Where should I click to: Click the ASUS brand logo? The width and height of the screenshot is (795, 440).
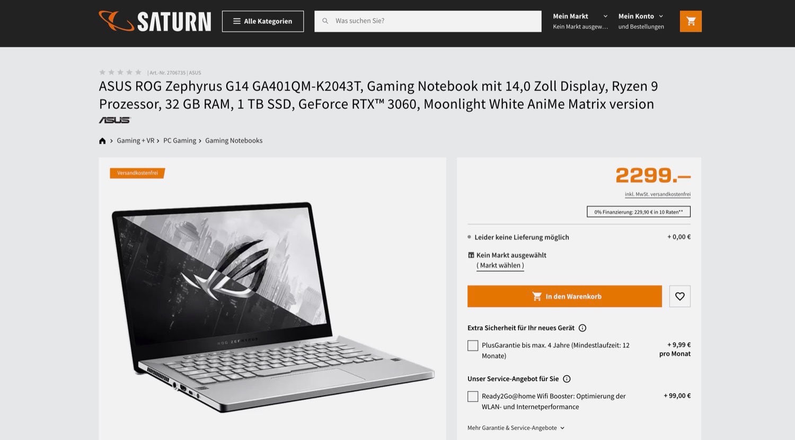[x=114, y=120]
